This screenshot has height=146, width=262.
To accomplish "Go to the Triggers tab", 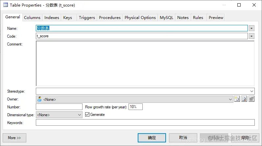I will [x=87, y=18].
